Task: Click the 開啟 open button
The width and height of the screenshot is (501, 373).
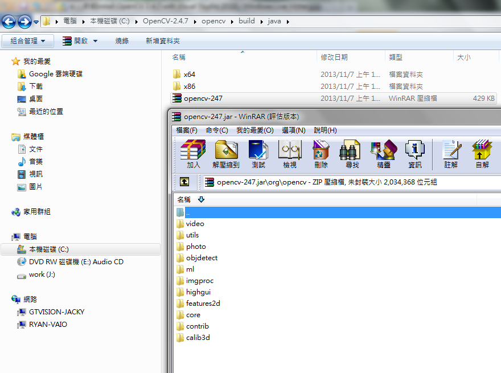Action: coord(81,41)
